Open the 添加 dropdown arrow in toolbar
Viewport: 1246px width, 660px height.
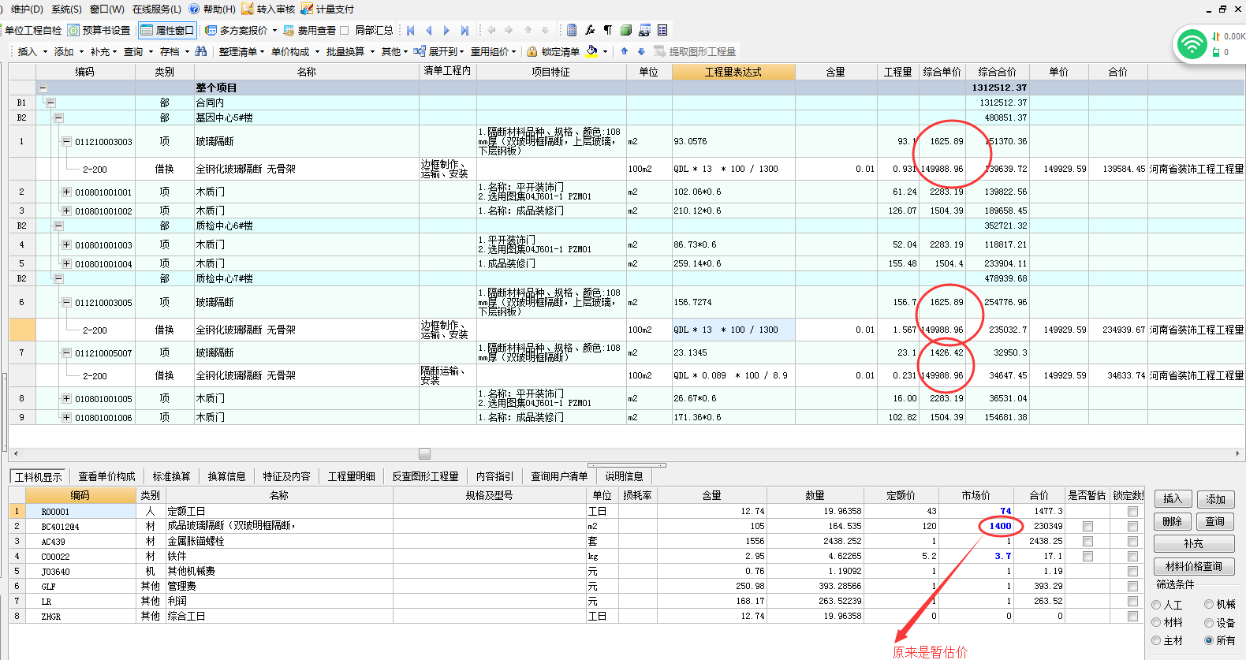81,52
